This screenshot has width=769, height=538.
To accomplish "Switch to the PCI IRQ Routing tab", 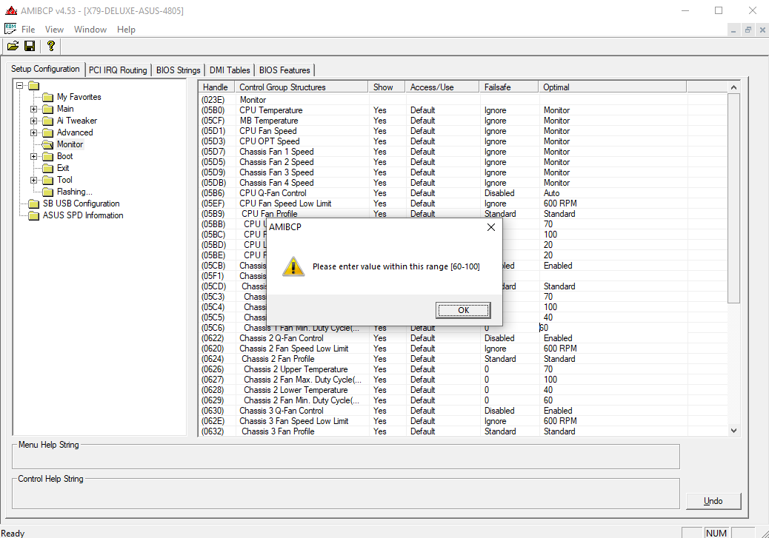I will click(x=118, y=70).
